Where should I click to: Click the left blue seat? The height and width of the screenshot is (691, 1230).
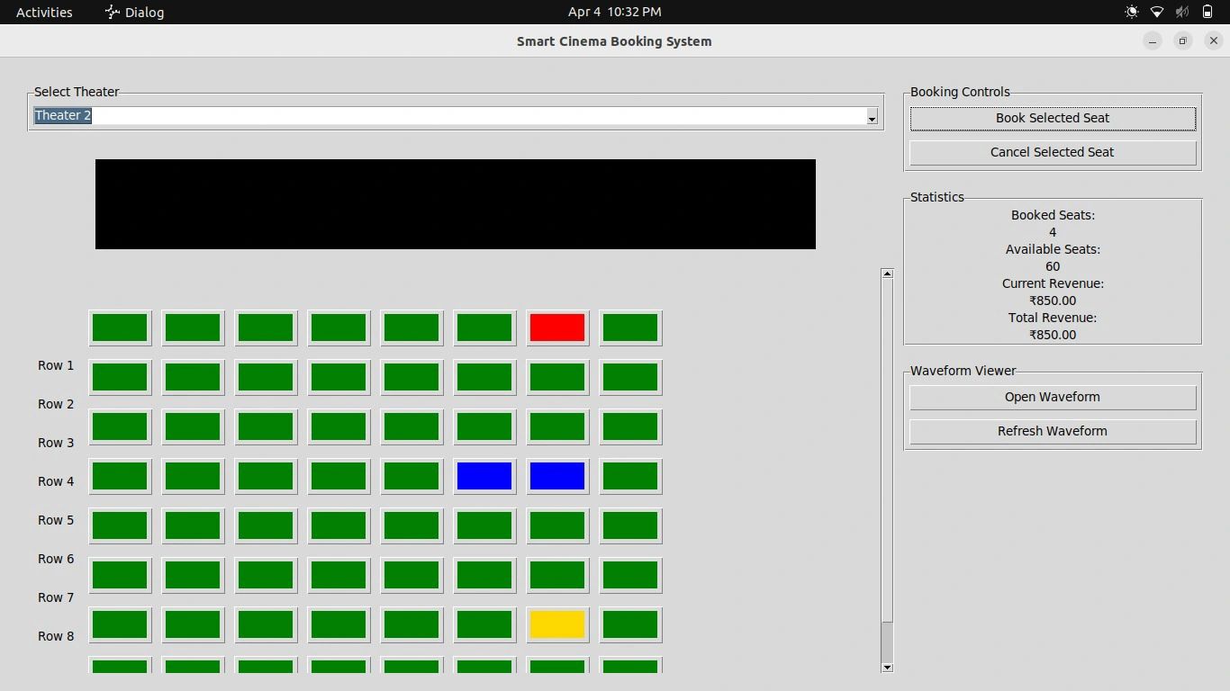pyautogui.click(x=484, y=476)
